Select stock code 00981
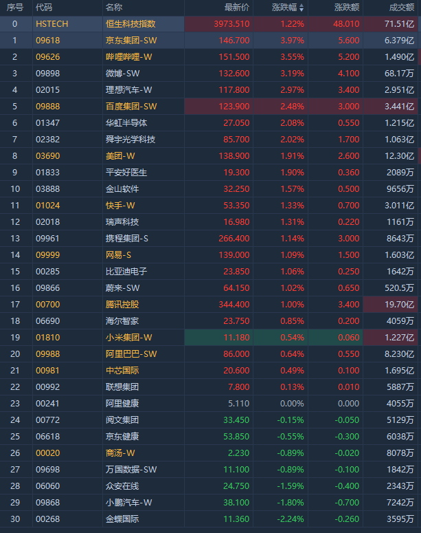421x533 pixels. [47, 370]
